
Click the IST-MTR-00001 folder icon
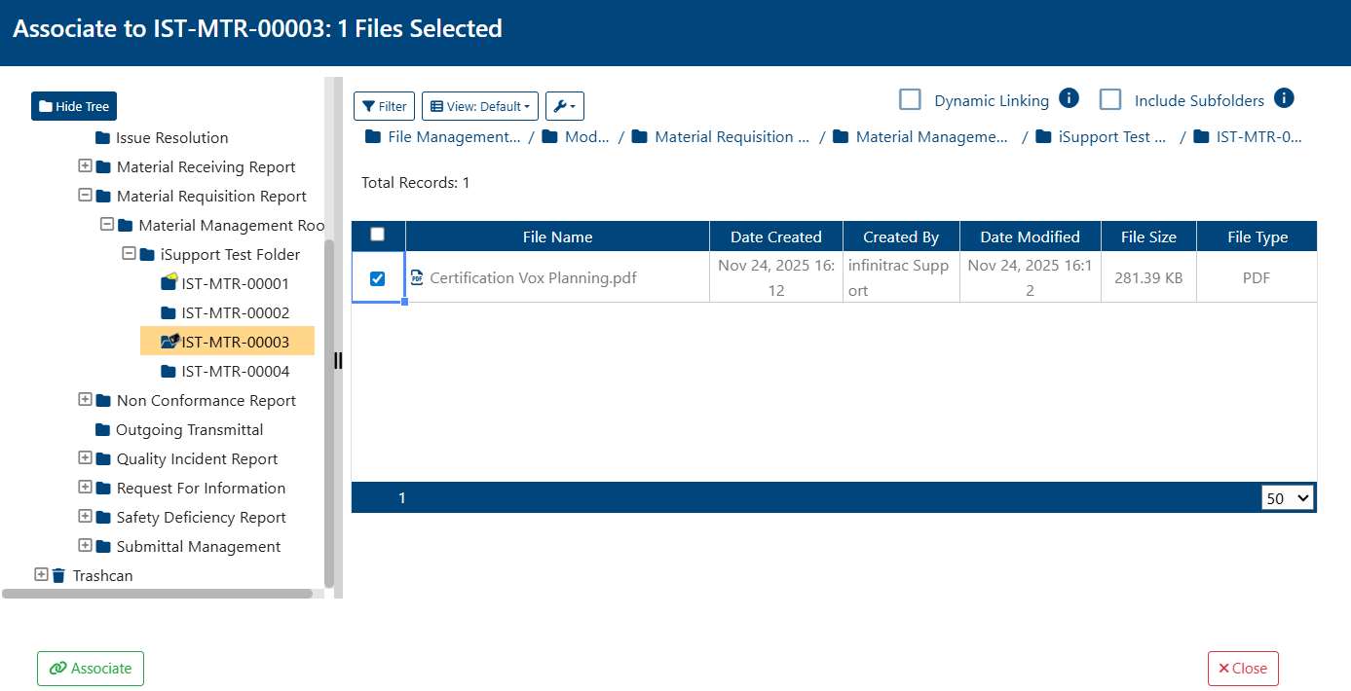169,283
